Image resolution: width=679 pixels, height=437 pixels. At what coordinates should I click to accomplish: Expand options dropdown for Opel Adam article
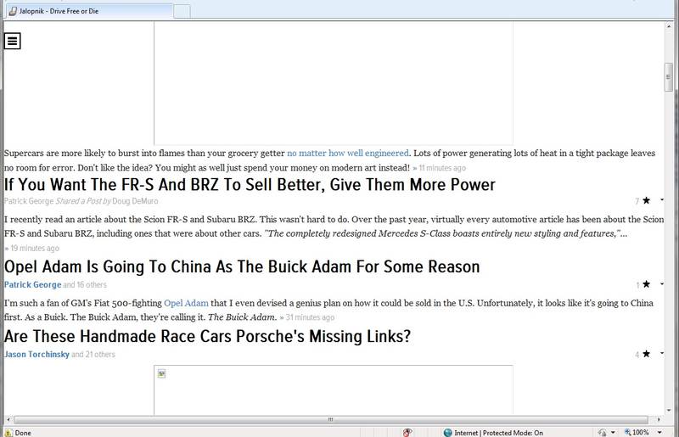click(662, 284)
